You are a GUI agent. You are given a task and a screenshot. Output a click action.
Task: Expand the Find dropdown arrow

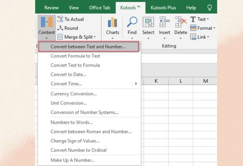[132, 38]
